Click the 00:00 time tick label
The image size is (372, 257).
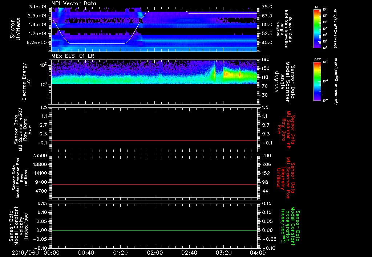coord(52,253)
